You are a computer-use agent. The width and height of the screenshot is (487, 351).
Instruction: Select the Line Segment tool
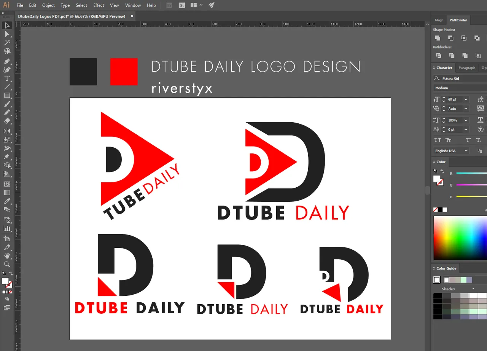pyautogui.click(x=7, y=87)
